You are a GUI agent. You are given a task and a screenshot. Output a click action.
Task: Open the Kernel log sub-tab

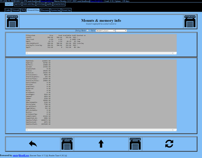(x=66, y=10)
